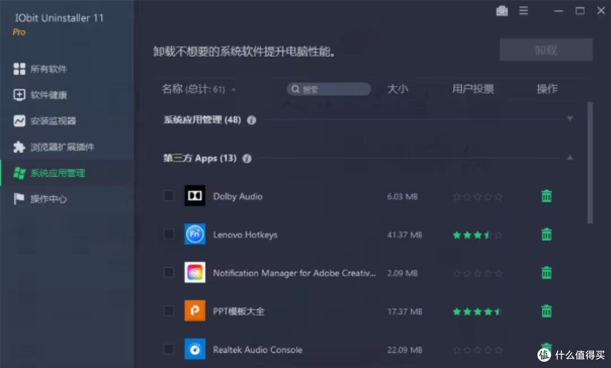
Task: Select Notification Manager for Adobe Creativ... text
Action: 294,273
